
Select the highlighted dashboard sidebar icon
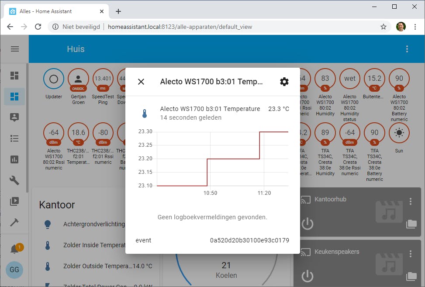point(14,97)
